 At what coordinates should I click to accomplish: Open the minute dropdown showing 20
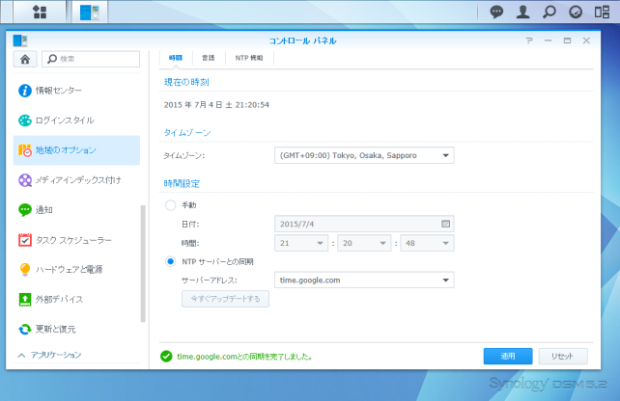[x=364, y=243]
